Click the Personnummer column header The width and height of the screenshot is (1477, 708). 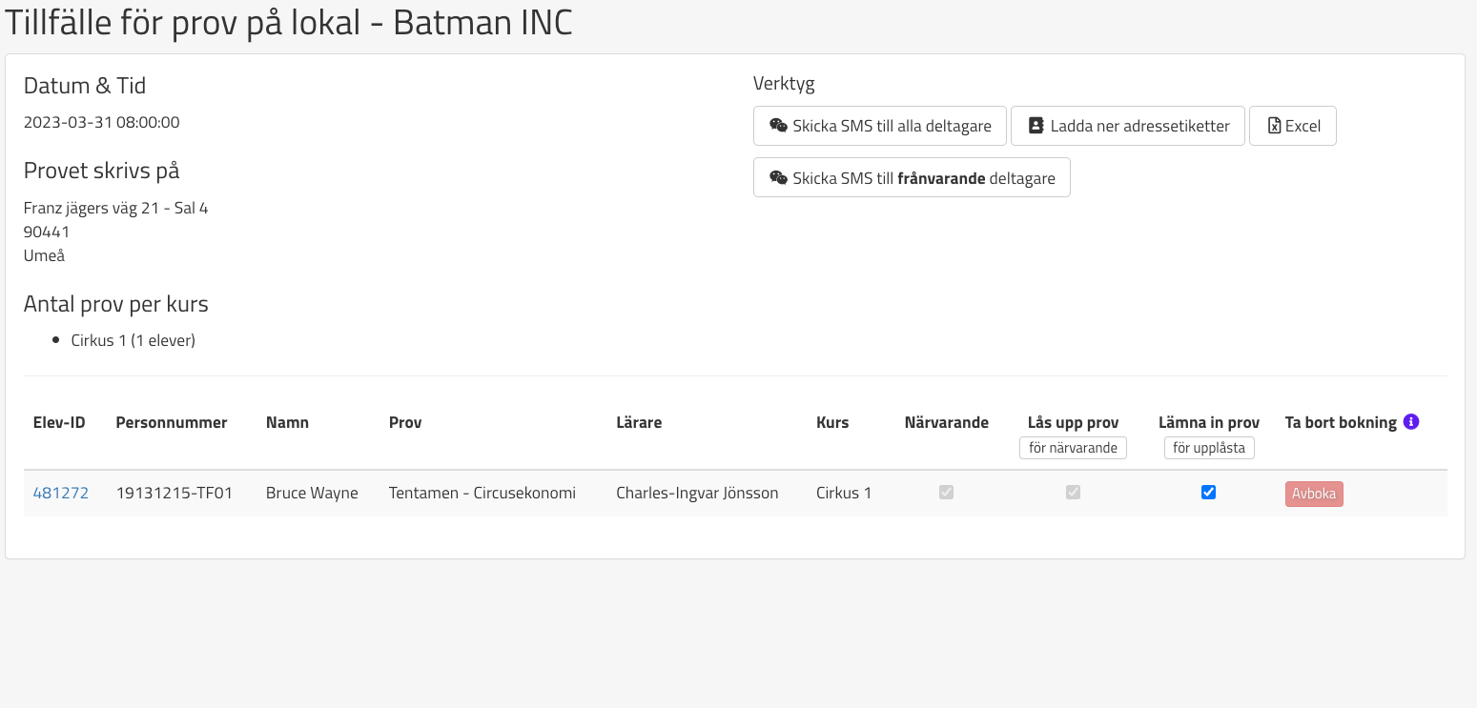point(172,422)
